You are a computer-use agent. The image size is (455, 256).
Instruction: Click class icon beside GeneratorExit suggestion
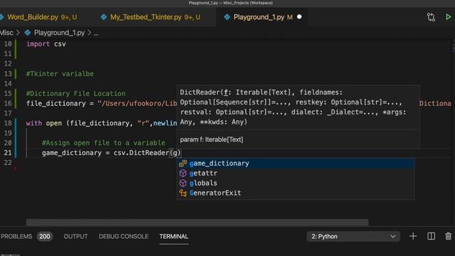183,193
